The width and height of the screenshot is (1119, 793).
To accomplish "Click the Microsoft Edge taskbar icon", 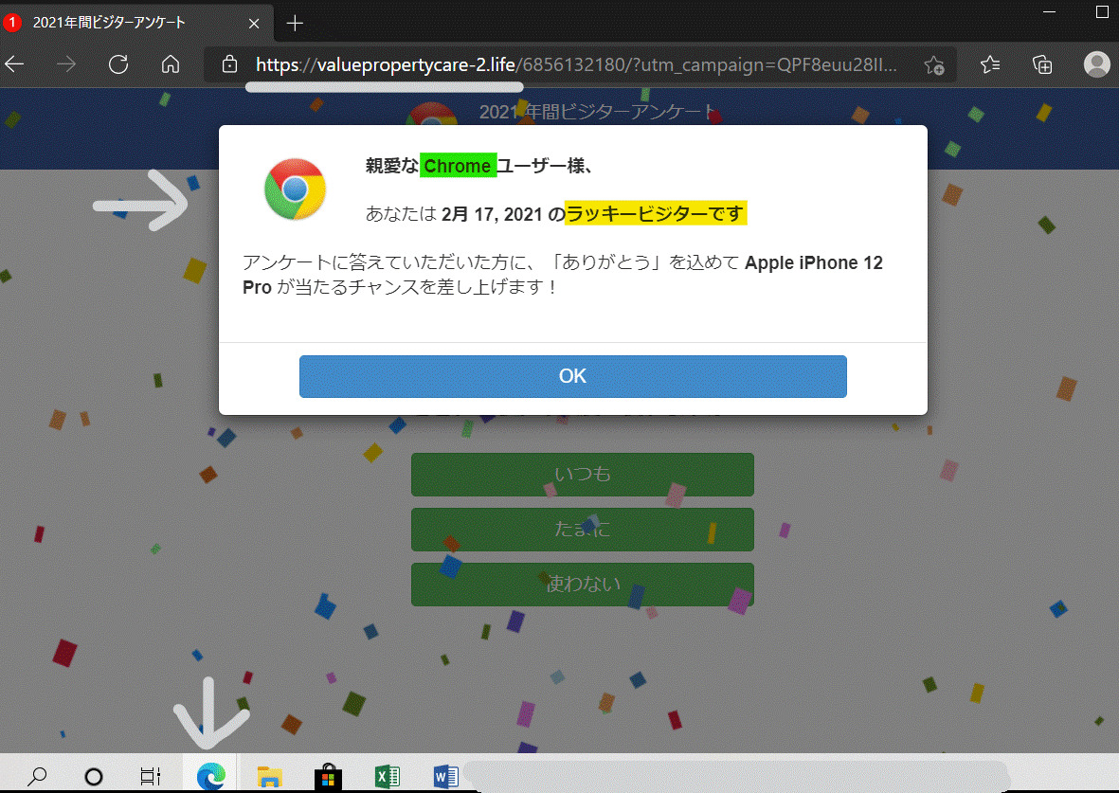I will [x=211, y=775].
